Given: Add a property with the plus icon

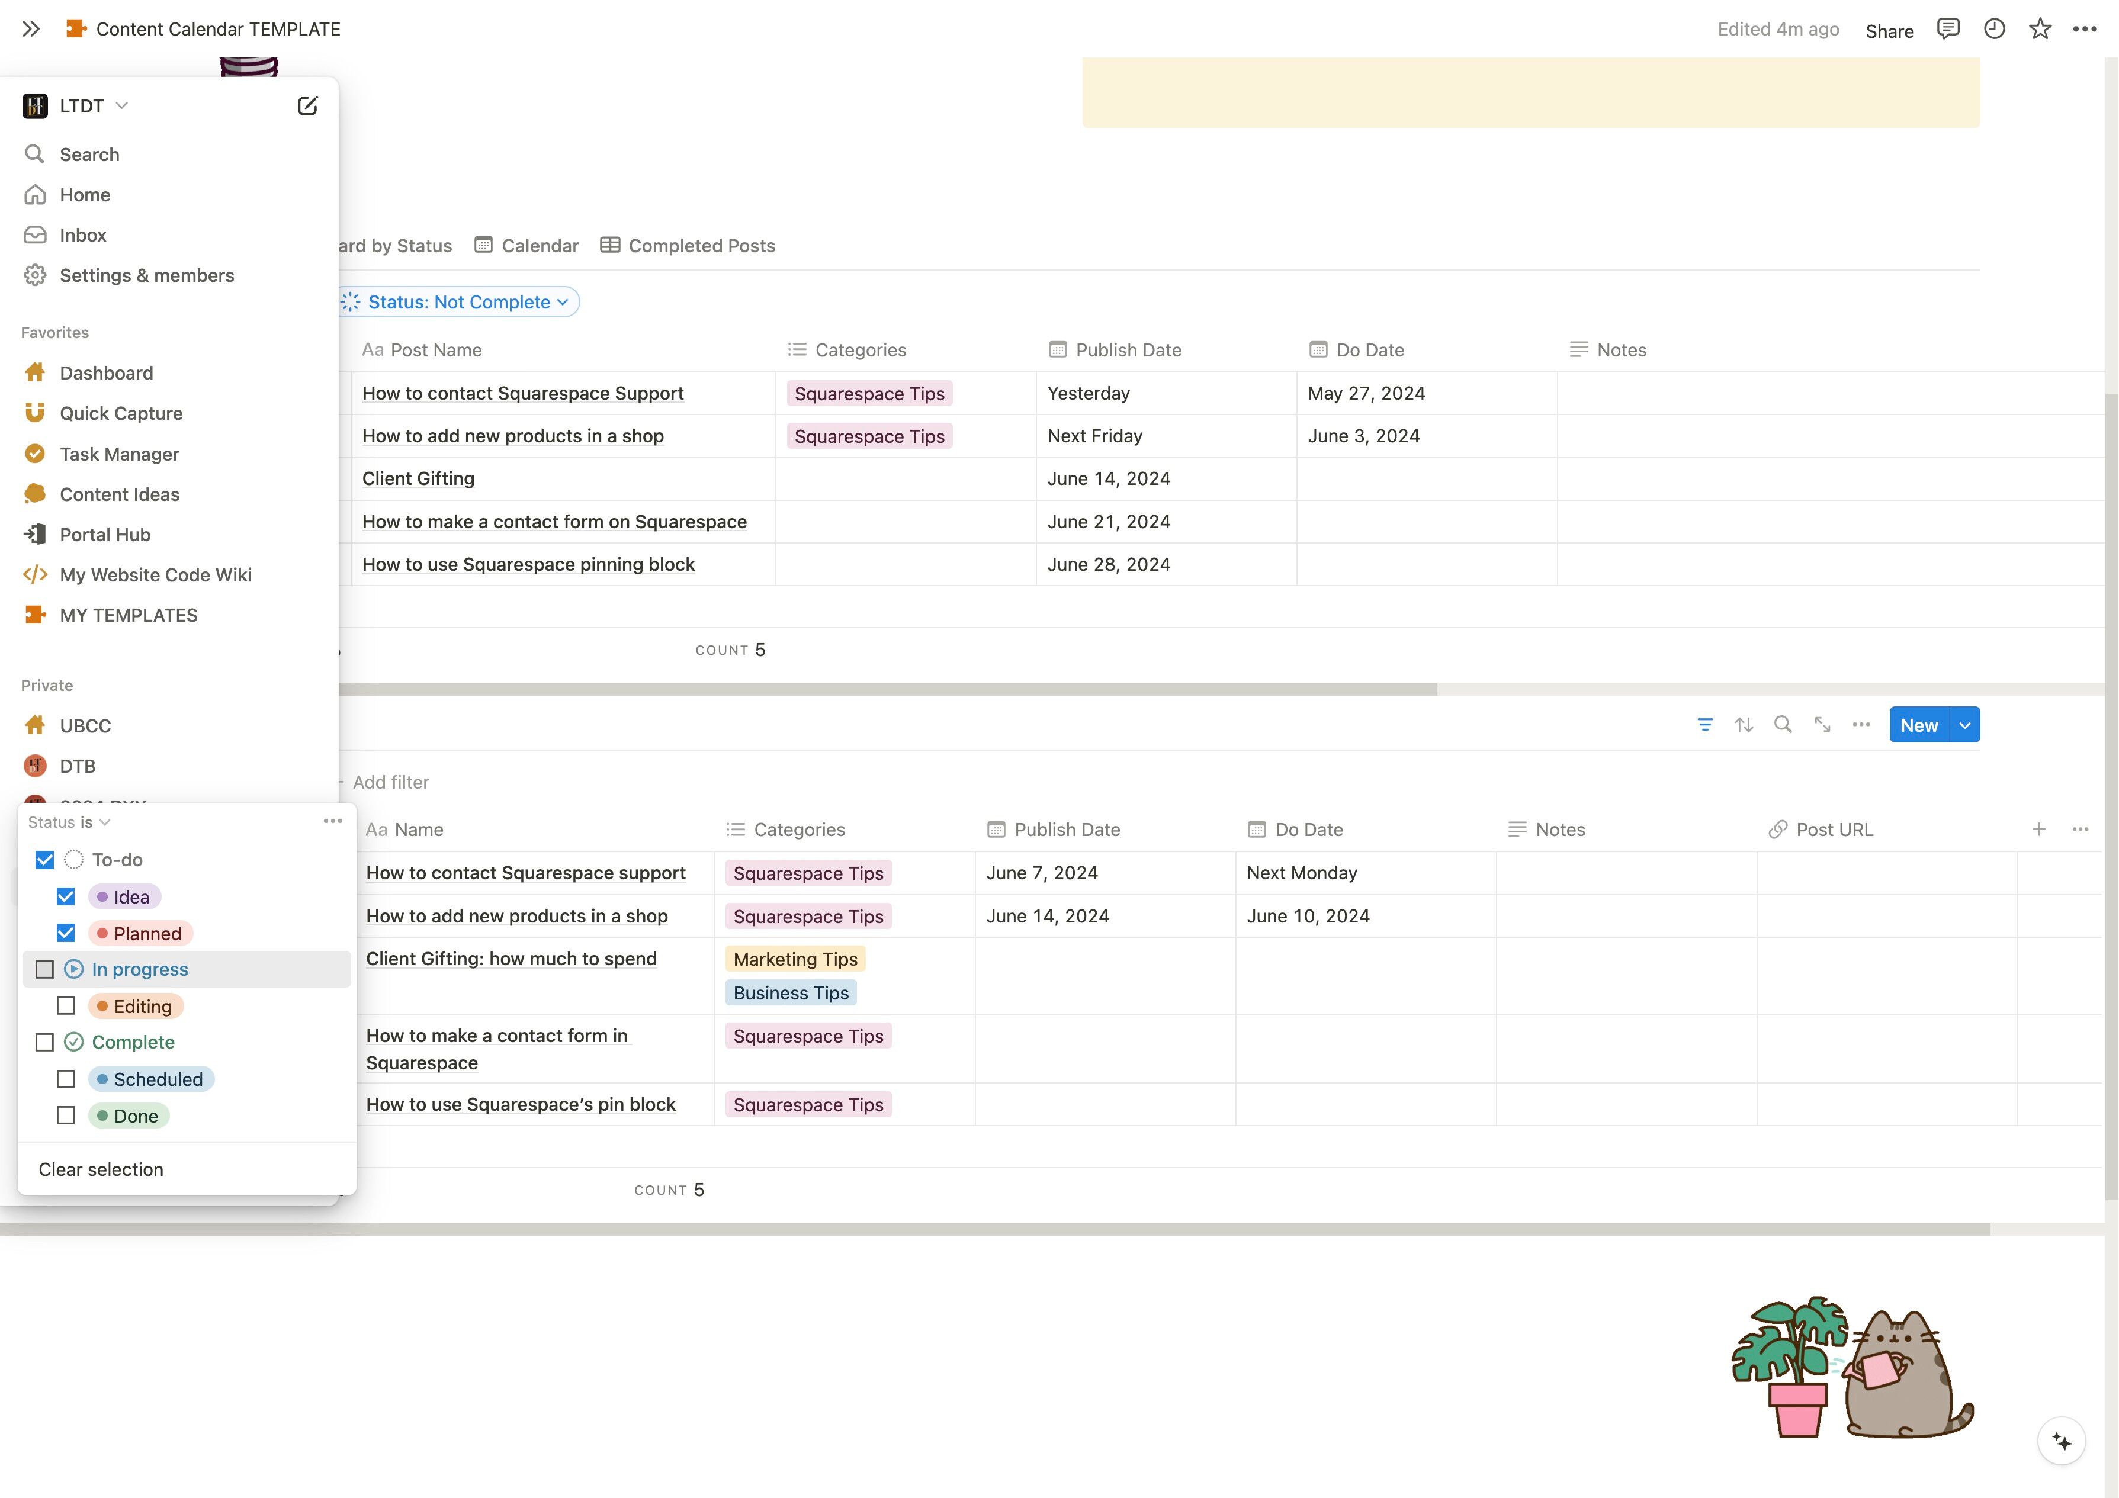Looking at the screenshot, I should click(x=2038, y=830).
